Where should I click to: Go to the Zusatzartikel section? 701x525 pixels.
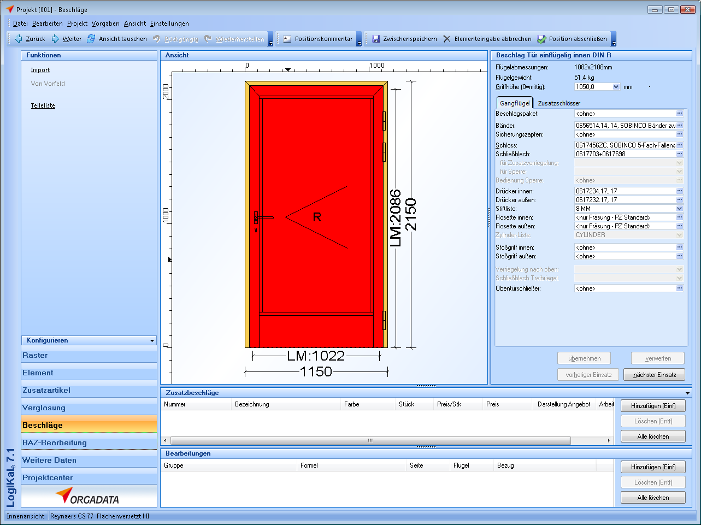pyautogui.click(x=89, y=391)
